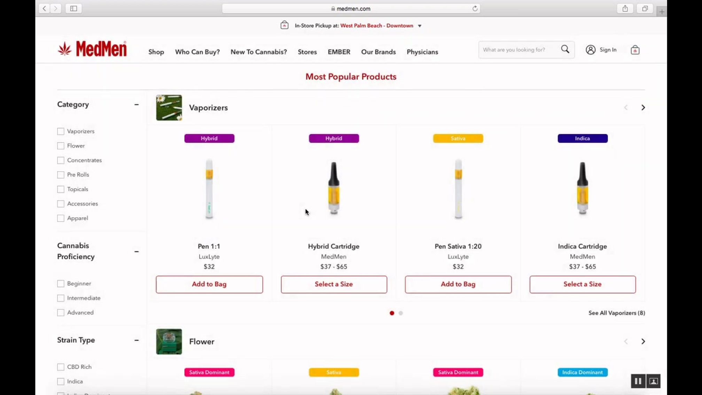The width and height of the screenshot is (702, 395).
Task: Click the picture-in-picture icon near pause
Action: point(654,381)
